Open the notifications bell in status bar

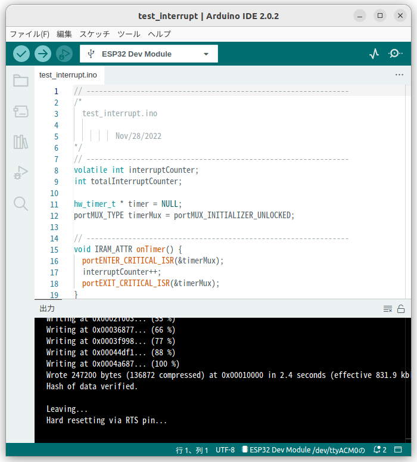pyautogui.click(x=380, y=449)
